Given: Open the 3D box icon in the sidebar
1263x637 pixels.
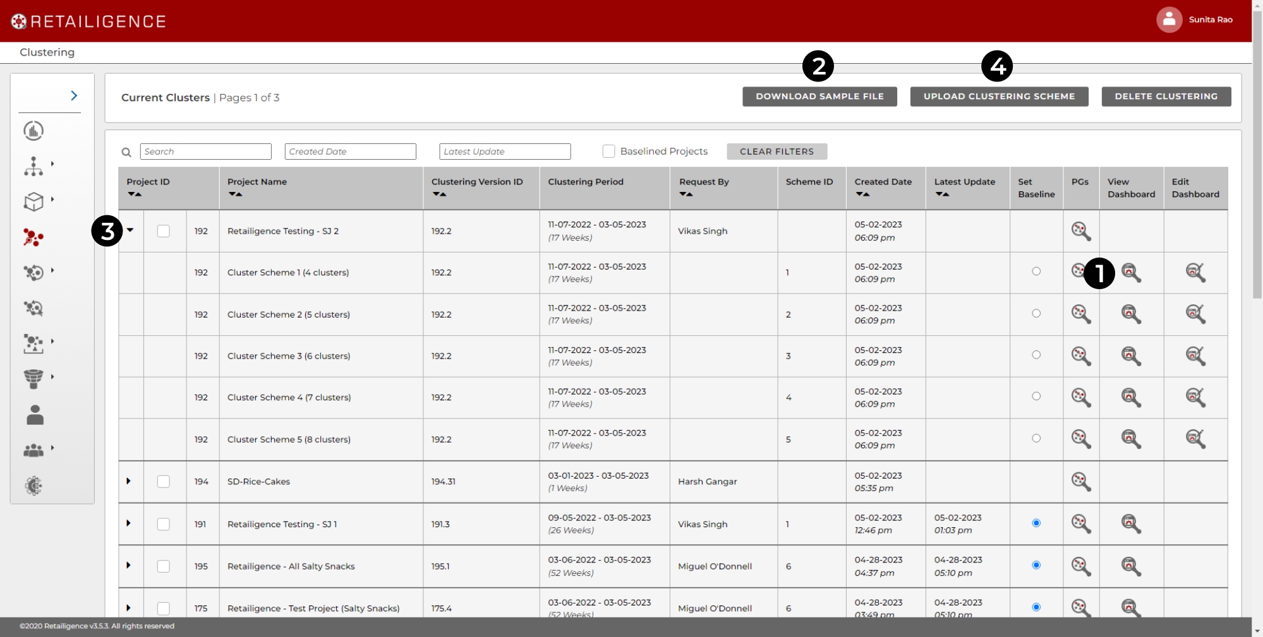Looking at the screenshot, I should [x=33, y=201].
